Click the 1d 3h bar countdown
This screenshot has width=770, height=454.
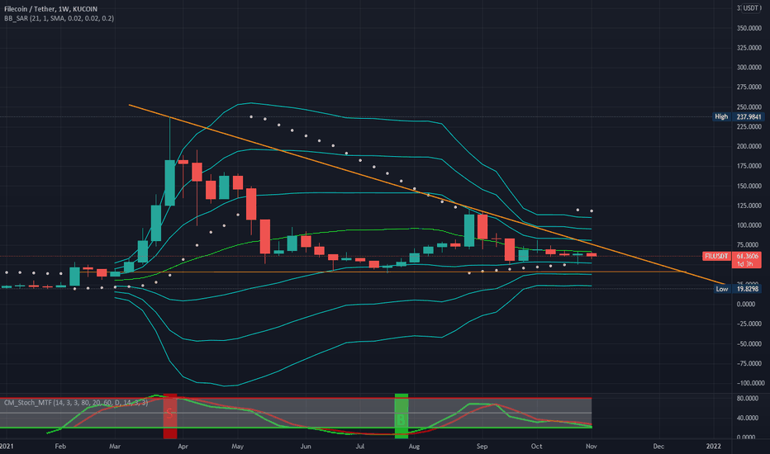(747, 264)
